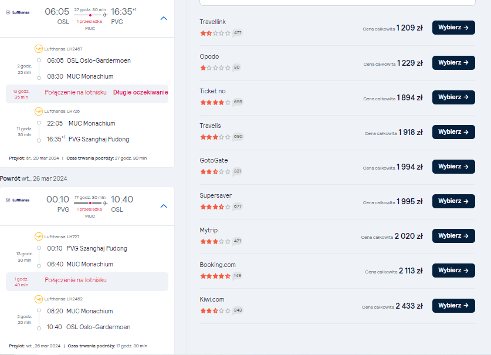This screenshot has width=491, height=355.
Task: Choose the Mytrip offer for 2 020 zł
Action: click(453, 236)
